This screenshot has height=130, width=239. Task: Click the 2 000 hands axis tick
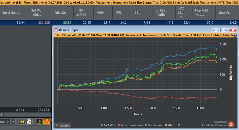(x=152, y=108)
